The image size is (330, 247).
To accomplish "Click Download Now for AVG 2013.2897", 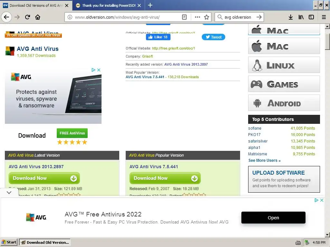I will [44, 178].
